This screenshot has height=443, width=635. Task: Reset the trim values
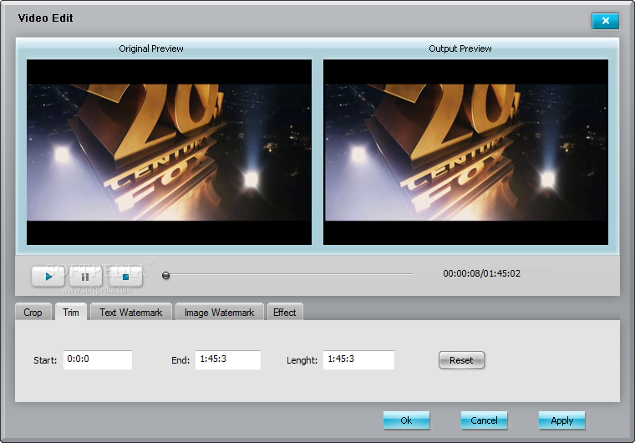461,360
